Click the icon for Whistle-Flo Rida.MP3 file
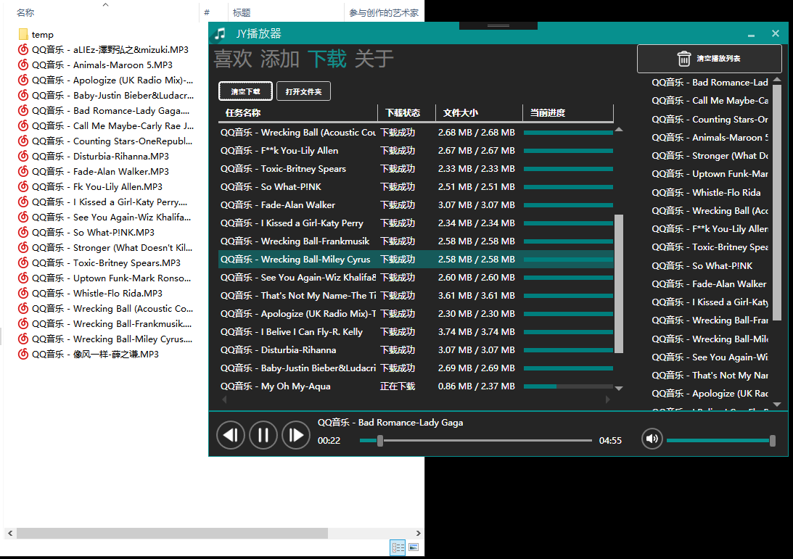This screenshot has height=559, width=793. 22,293
